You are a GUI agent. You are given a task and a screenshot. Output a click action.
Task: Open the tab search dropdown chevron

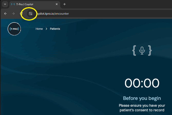(5, 4)
